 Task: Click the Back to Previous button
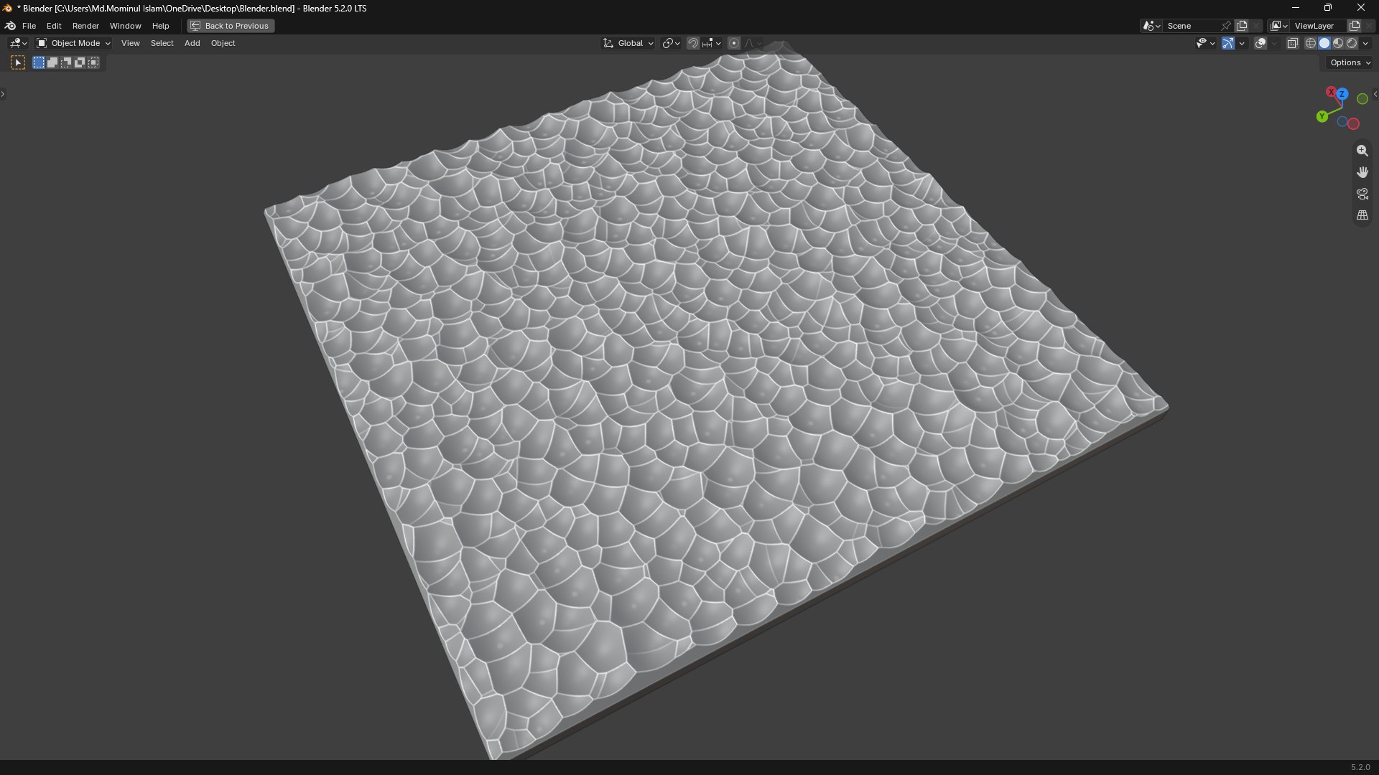coord(231,26)
